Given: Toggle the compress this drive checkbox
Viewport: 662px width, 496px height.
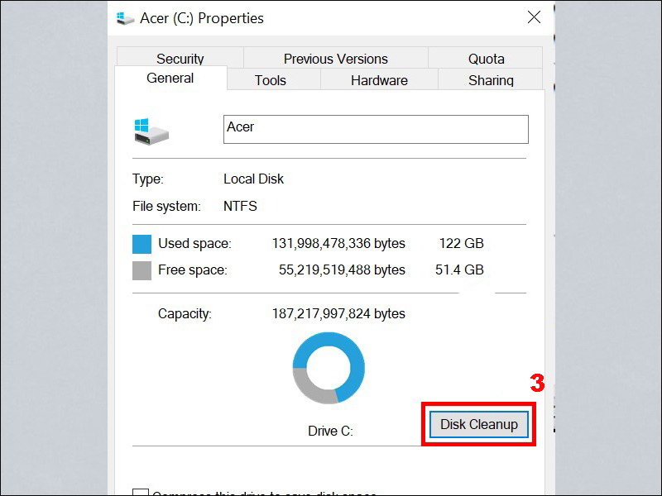Looking at the screenshot, I should (141, 492).
